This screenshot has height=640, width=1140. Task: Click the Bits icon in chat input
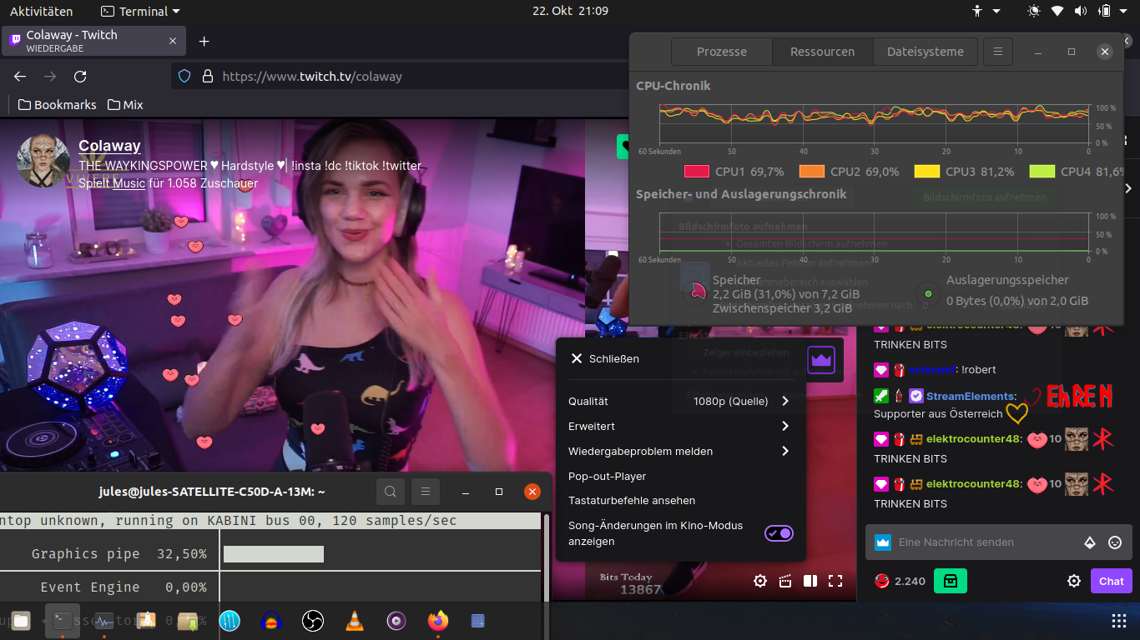pyautogui.click(x=1090, y=542)
